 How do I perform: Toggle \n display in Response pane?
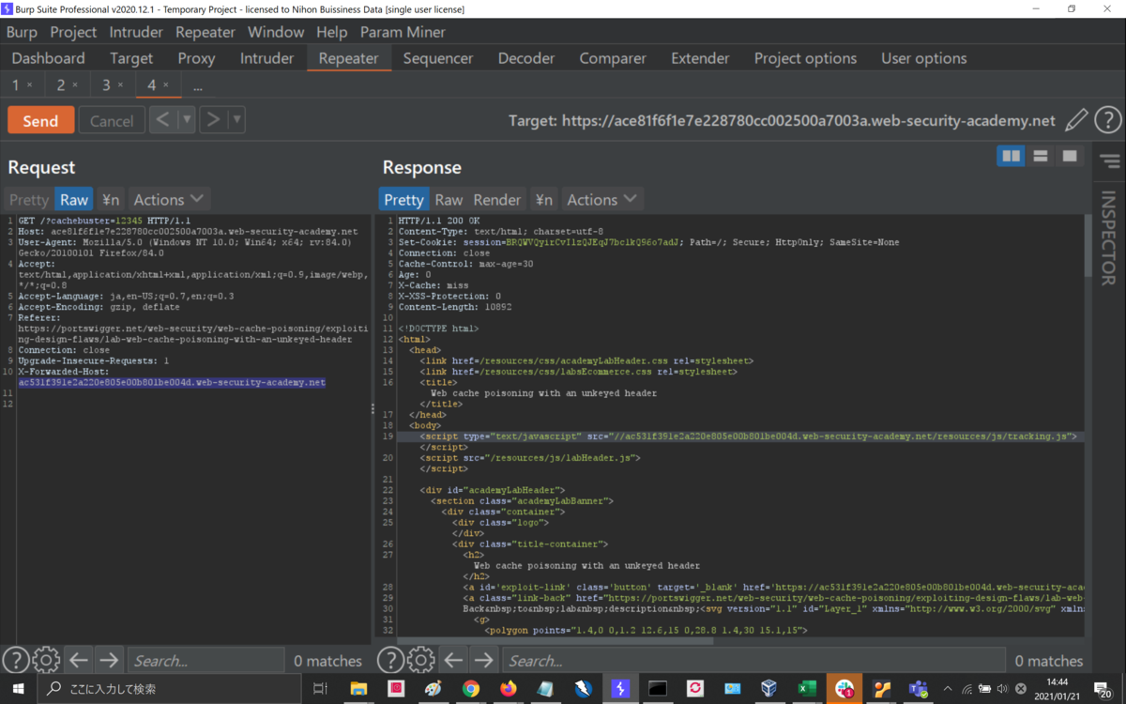543,199
